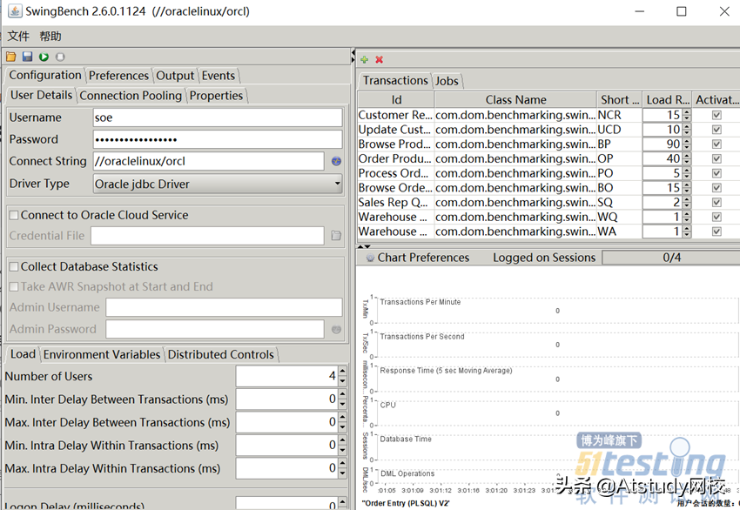Image resolution: width=740 pixels, height=510 pixels.
Task: Toggle activation of OP Order Products row
Action: point(716,159)
